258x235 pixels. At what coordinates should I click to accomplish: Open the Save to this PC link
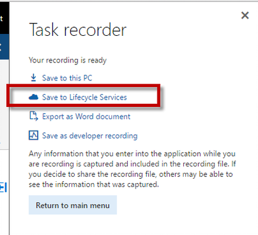[x=67, y=78]
